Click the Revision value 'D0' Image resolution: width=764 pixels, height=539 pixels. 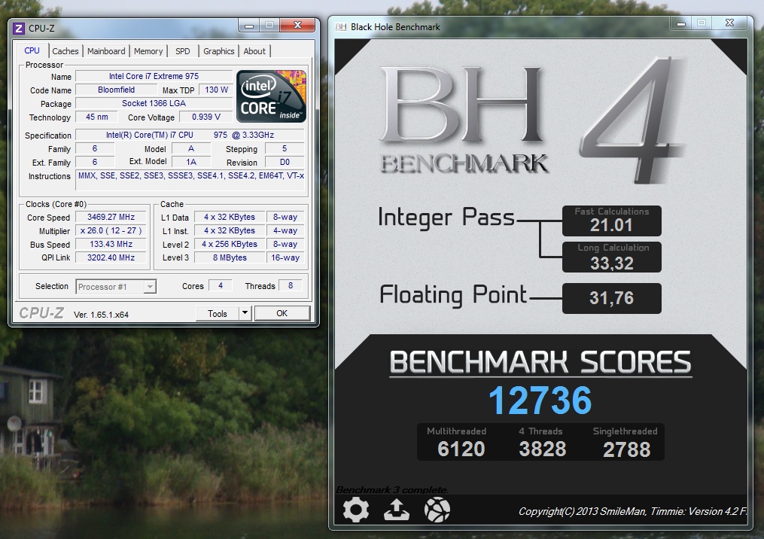285,163
